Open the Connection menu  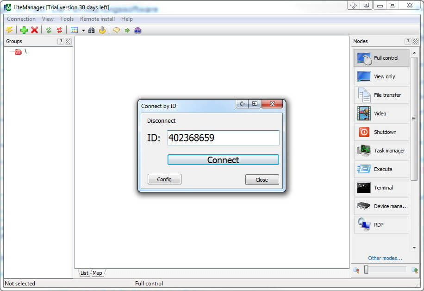coord(21,19)
